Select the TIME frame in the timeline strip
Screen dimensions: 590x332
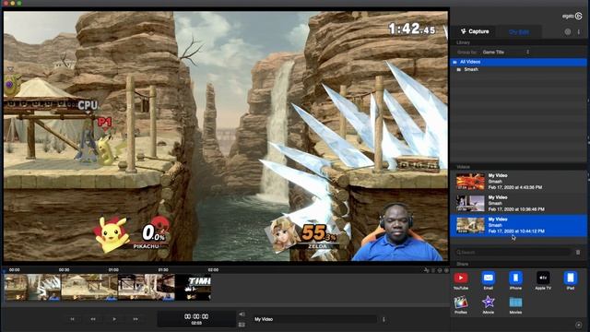pyautogui.click(x=193, y=287)
